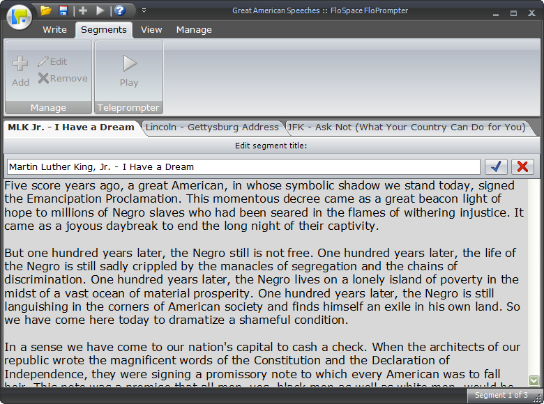Click the play arrow in quick access toolbar
The height and width of the screenshot is (404, 544).
100,10
